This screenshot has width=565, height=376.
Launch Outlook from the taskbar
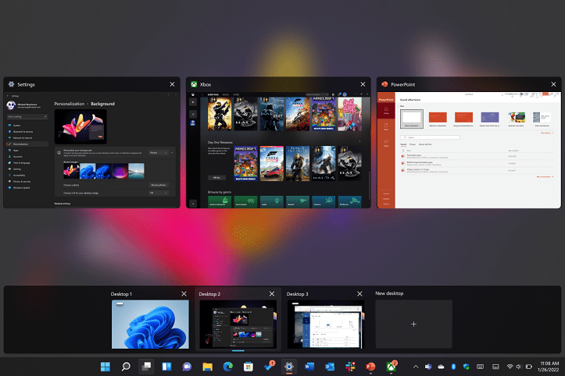tap(330, 367)
